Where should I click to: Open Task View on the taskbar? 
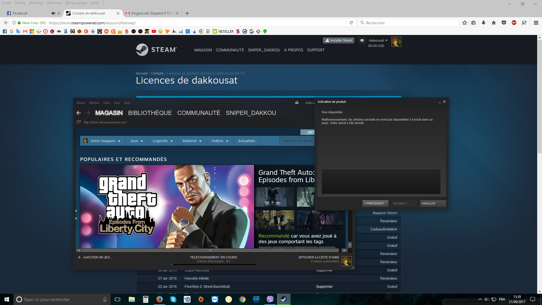pos(117,299)
